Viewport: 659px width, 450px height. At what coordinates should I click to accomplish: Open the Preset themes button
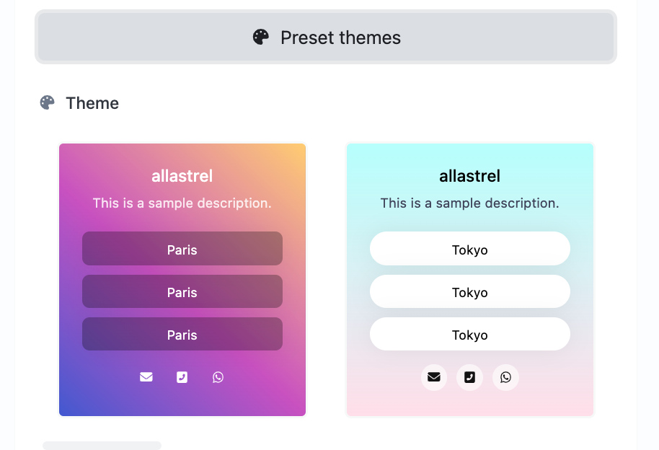coord(326,37)
